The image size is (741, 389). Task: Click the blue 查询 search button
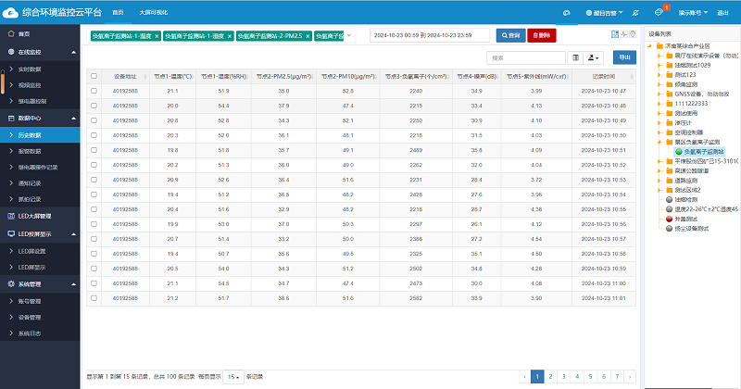pyautogui.click(x=510, y=35)
